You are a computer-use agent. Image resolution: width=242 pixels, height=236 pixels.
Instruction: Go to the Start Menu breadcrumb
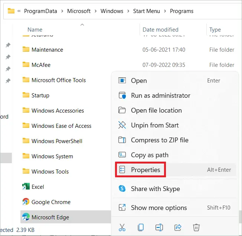[x=147, y=11]
